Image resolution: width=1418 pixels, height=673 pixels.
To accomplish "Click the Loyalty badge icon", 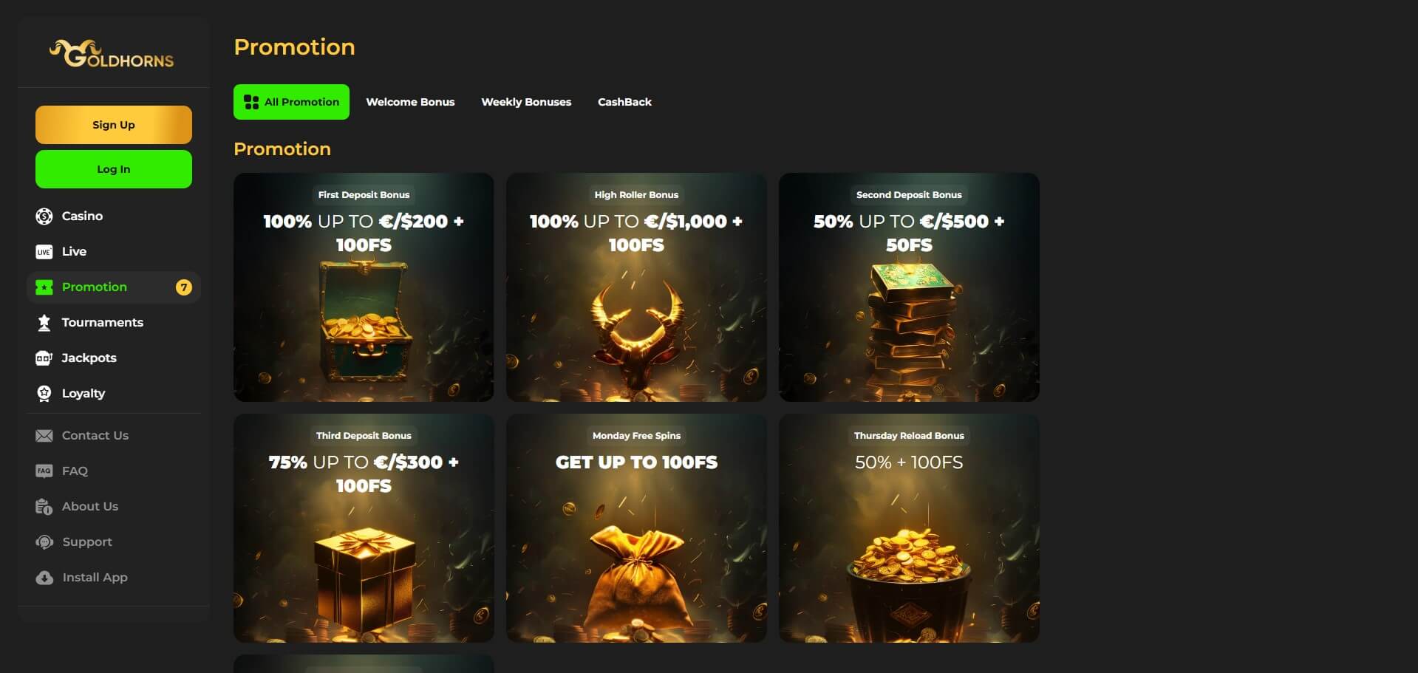I will pyautogui.click(x=44, y=394).
